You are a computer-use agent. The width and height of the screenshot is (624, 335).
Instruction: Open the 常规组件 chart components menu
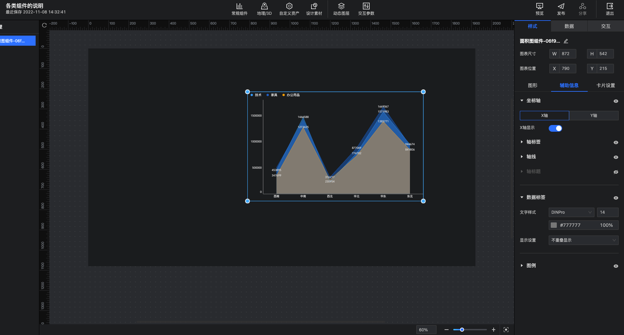click(239, 9)
